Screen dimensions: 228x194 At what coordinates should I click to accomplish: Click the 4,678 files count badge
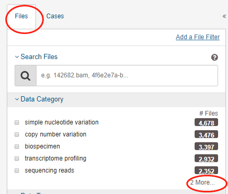(x=206, y=122)
